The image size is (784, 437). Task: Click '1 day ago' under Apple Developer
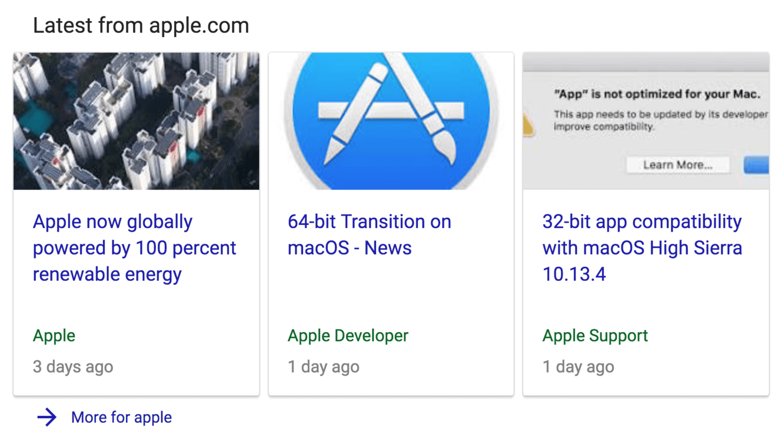point(323,367)
